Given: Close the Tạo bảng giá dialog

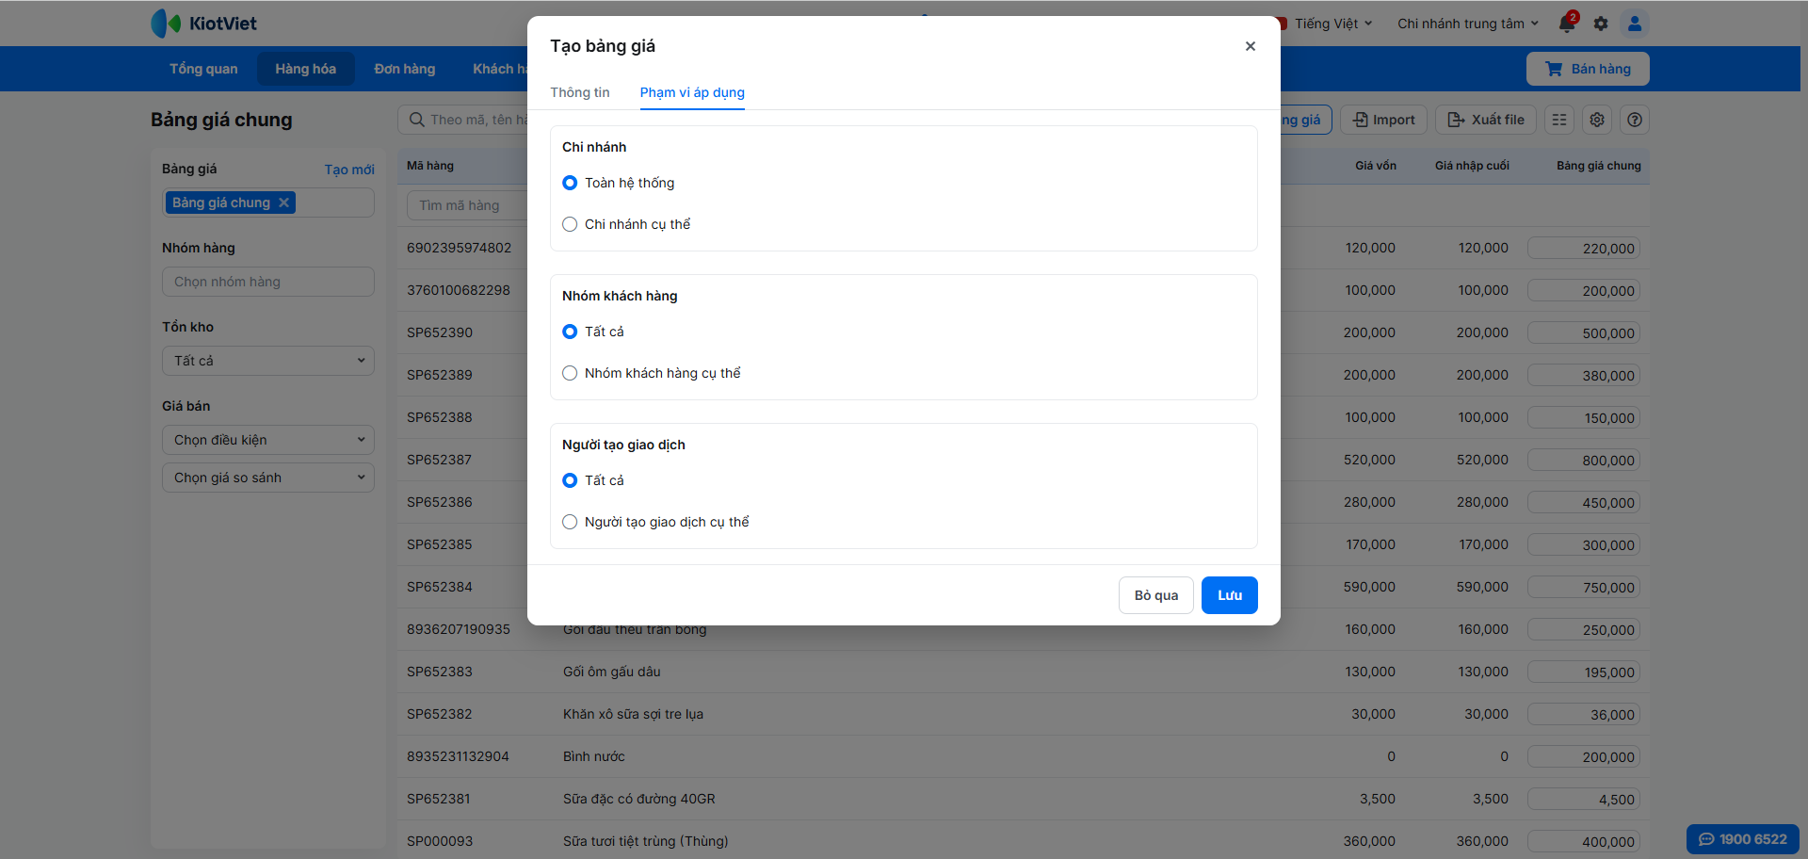Looking at the screenshot, I should pyautogui.click(x=1251, y=46).
